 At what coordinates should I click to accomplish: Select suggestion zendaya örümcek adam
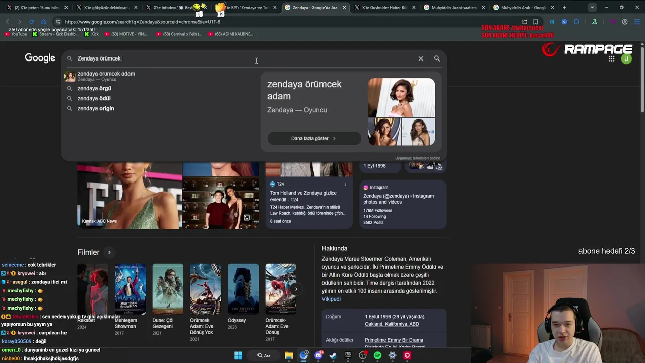pos(160,76)
